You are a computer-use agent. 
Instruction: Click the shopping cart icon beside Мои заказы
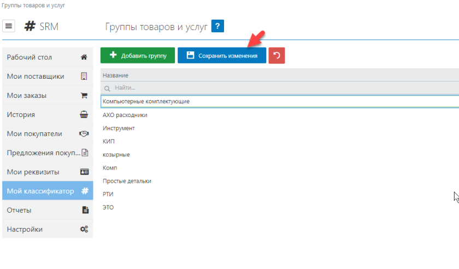tap(84, 96)
